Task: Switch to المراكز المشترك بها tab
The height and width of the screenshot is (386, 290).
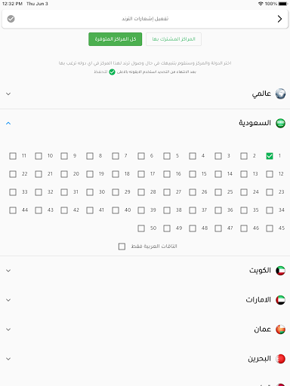Action: tap(174, 39)
